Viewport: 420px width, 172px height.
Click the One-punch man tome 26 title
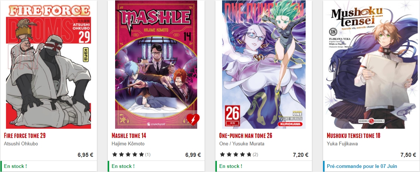coord(245,136)
